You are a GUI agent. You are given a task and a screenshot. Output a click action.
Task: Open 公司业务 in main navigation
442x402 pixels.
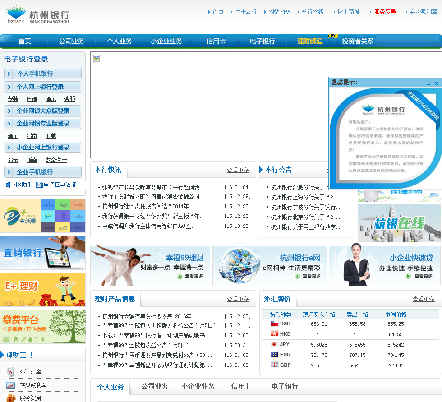click(72, 41)
